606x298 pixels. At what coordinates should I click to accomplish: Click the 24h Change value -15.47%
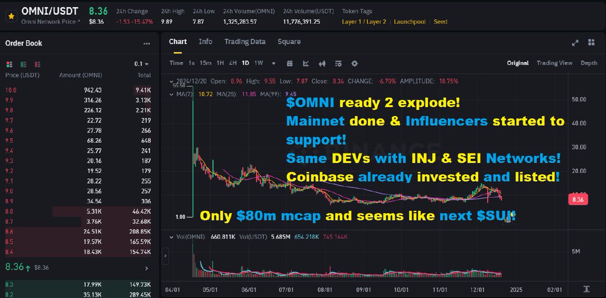pyautogui.click(x=141, y=22)
